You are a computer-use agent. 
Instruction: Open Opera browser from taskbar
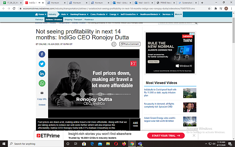[x=116, y=144]
